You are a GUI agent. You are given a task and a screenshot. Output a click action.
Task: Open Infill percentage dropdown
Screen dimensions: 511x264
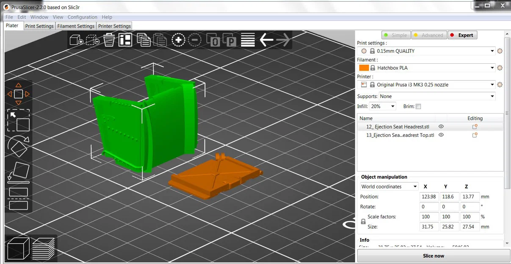383,106
